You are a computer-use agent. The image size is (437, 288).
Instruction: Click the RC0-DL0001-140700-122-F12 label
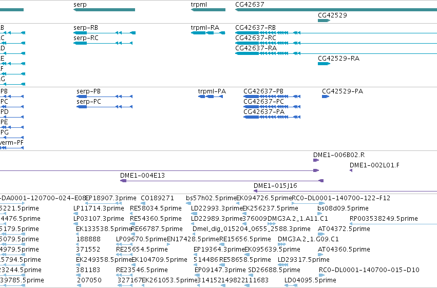click(x=341, y=198)
